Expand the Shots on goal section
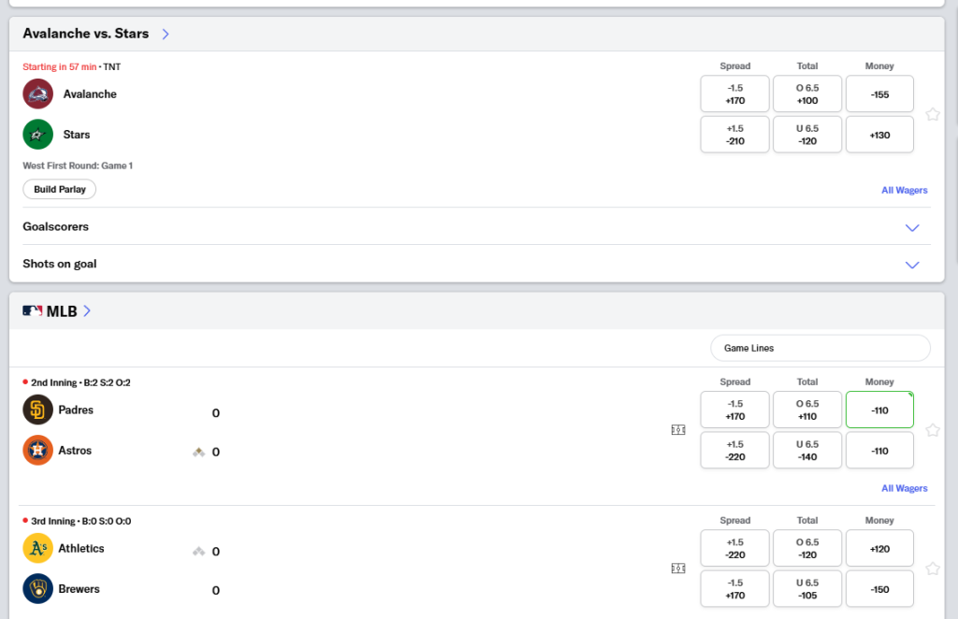The image size is (958, 619). click(x=476, y=264)
